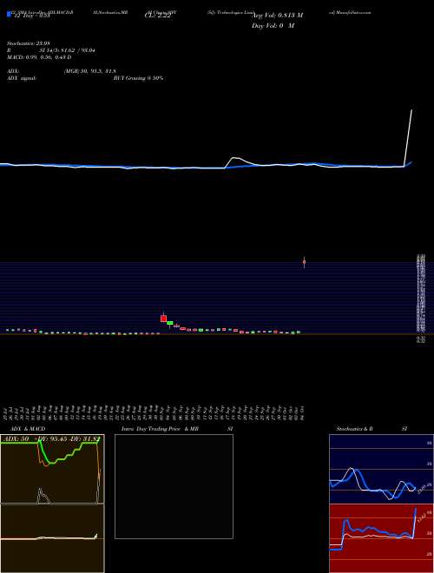Screen dimensions: 434x573
Task: Click the 'Intra Day Trading Price & MR SI' title
Action: (177, 429)
